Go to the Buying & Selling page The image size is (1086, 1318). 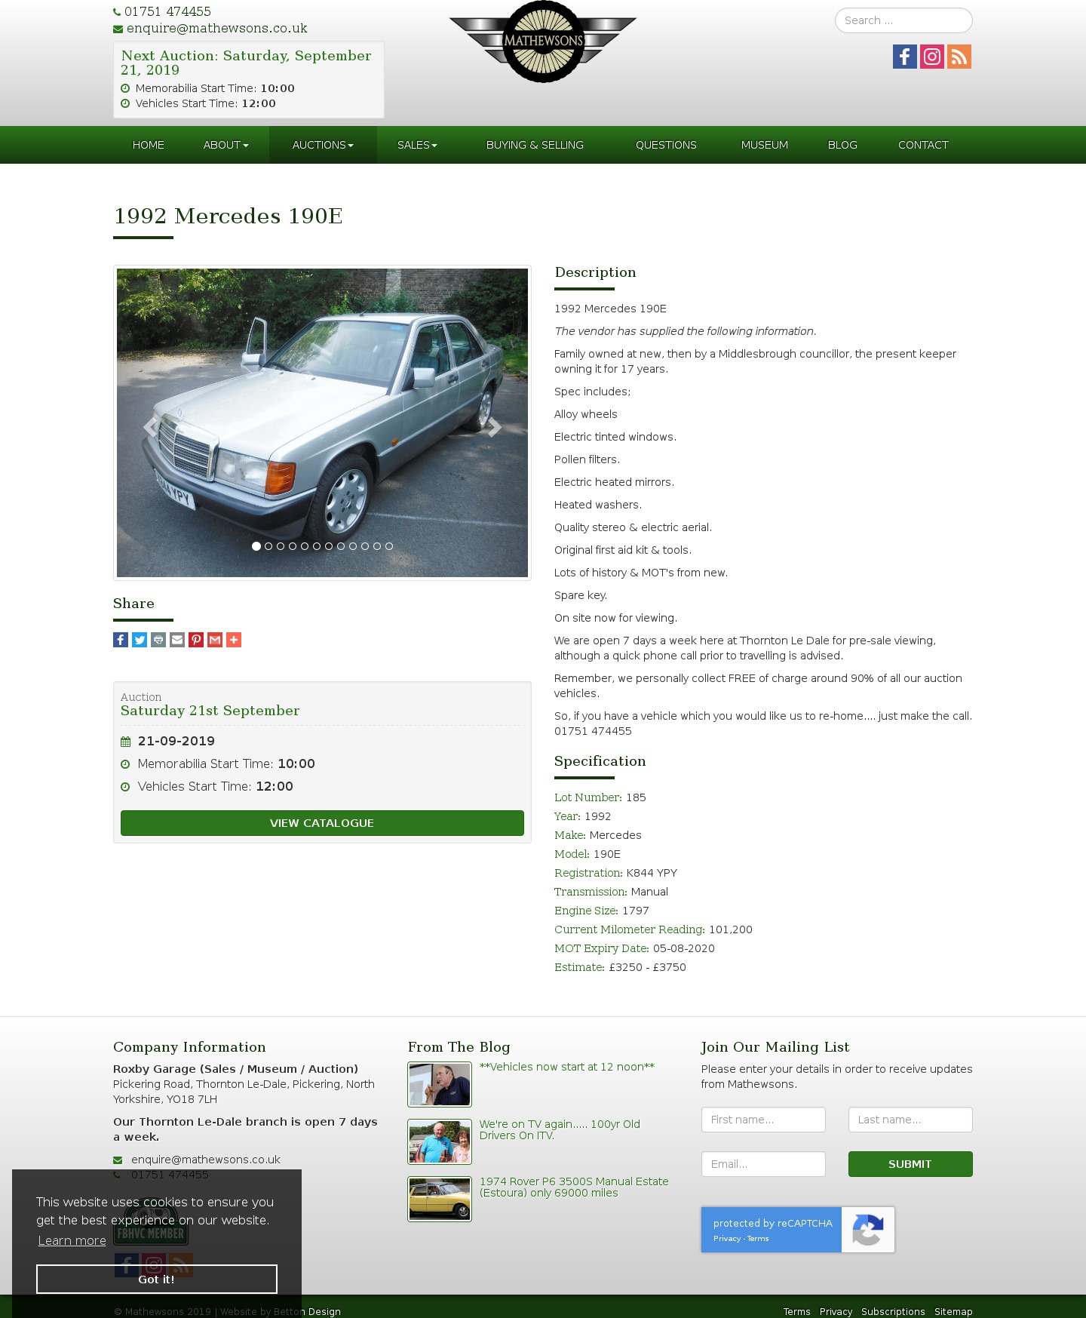click(x=535, y=145)
